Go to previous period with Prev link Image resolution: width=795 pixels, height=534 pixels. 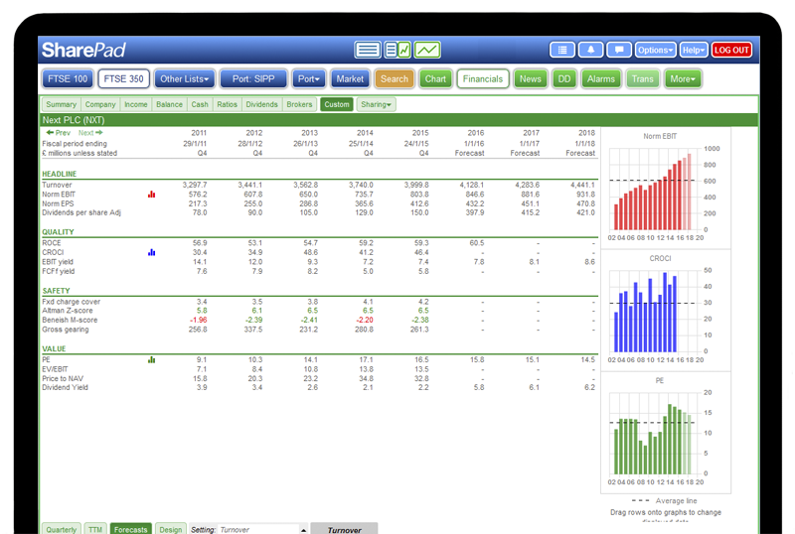(x=58, y=132)
